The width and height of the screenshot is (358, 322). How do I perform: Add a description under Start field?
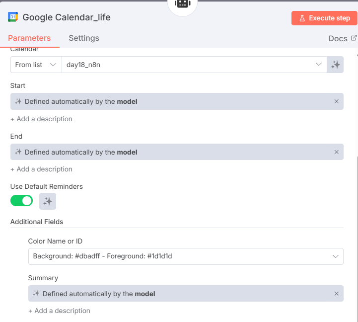click(41, 119)
